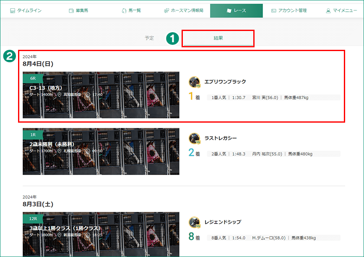Select the レース navigation tab

237,10
